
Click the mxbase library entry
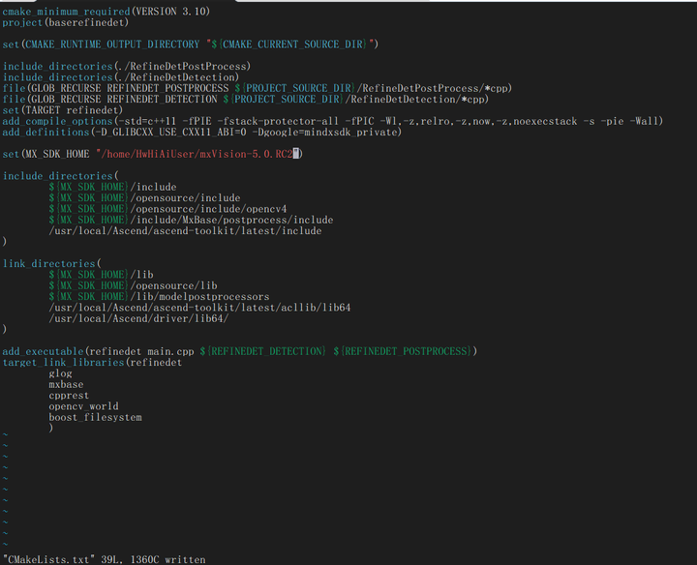coord(66,385)
